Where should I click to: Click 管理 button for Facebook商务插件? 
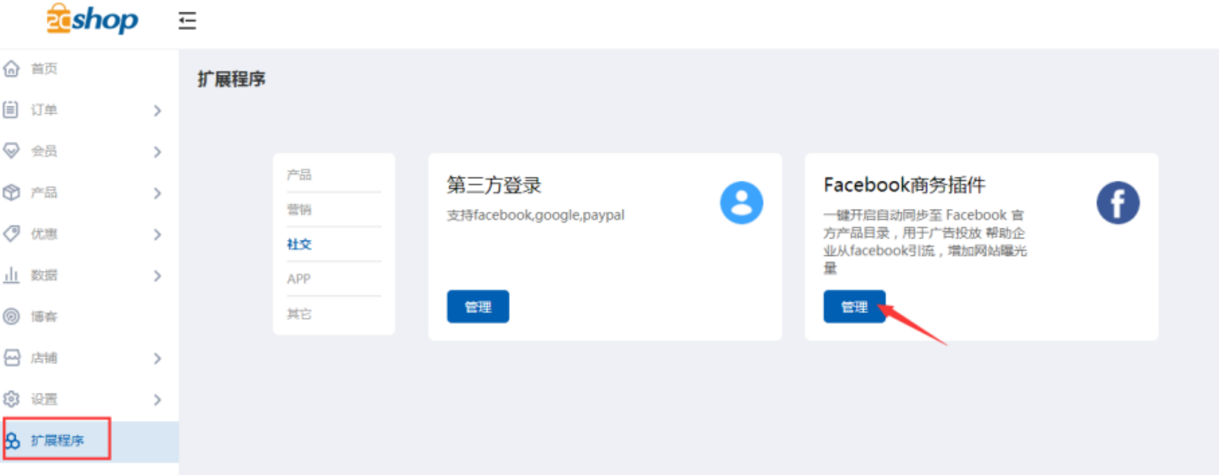point(854,307)
